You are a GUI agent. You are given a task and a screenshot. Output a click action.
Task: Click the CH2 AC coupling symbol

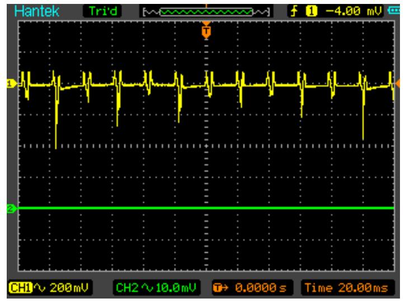point(148,287)
